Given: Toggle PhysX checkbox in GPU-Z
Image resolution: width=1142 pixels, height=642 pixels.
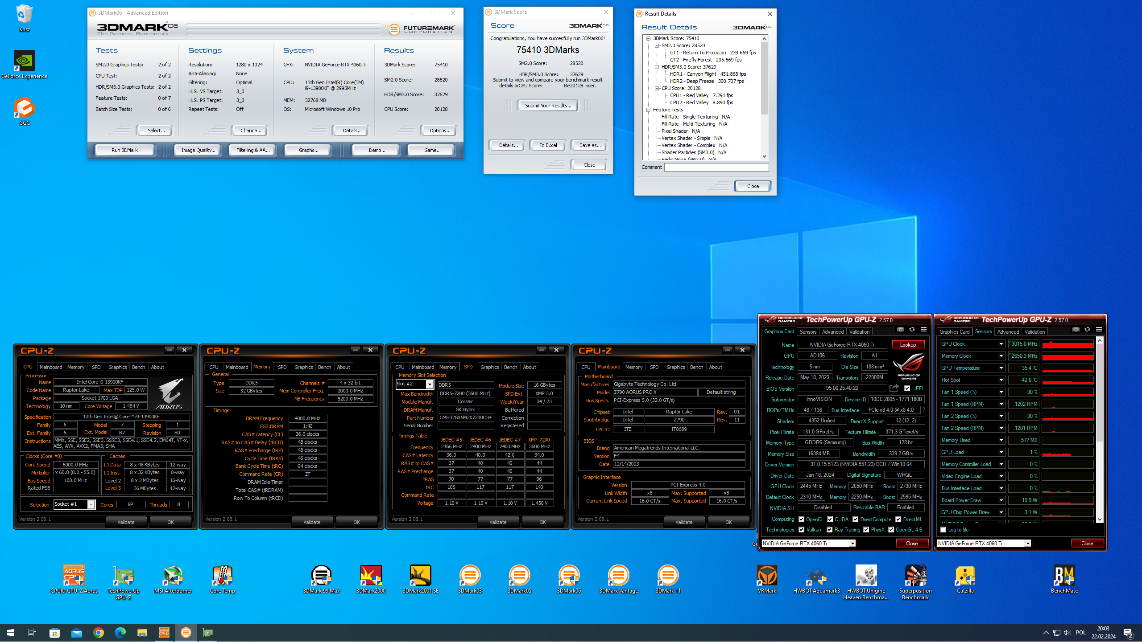Looking at the screenshot, I should coord(866,530).
